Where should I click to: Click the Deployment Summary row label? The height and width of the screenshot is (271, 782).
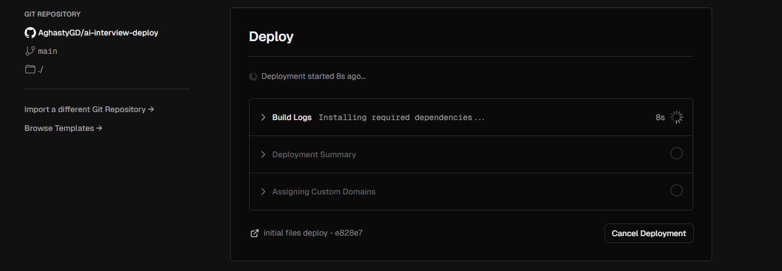[x=314, y=154]
